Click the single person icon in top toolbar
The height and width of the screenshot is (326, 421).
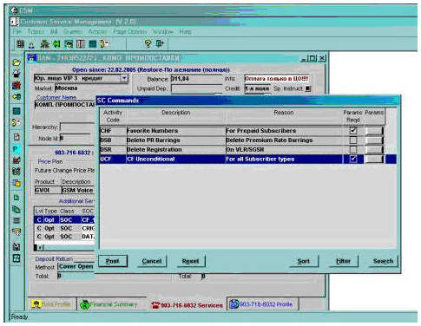pos(31,44)
